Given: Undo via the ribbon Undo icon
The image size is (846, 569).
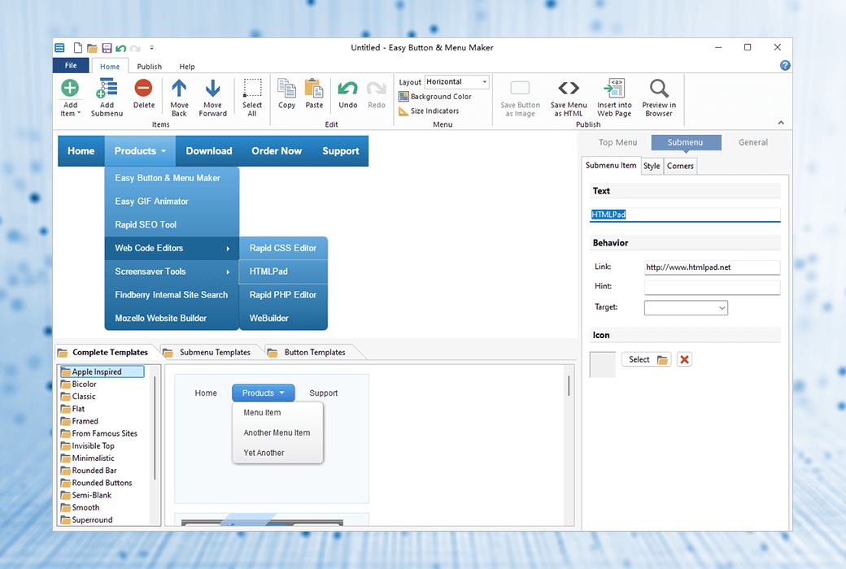Looking at the screenshot, I should click(347, 88).
